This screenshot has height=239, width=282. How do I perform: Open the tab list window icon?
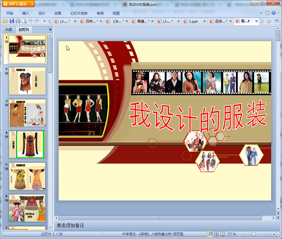pos(277,21)
